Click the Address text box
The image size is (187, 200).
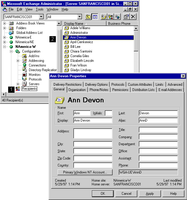93,134
